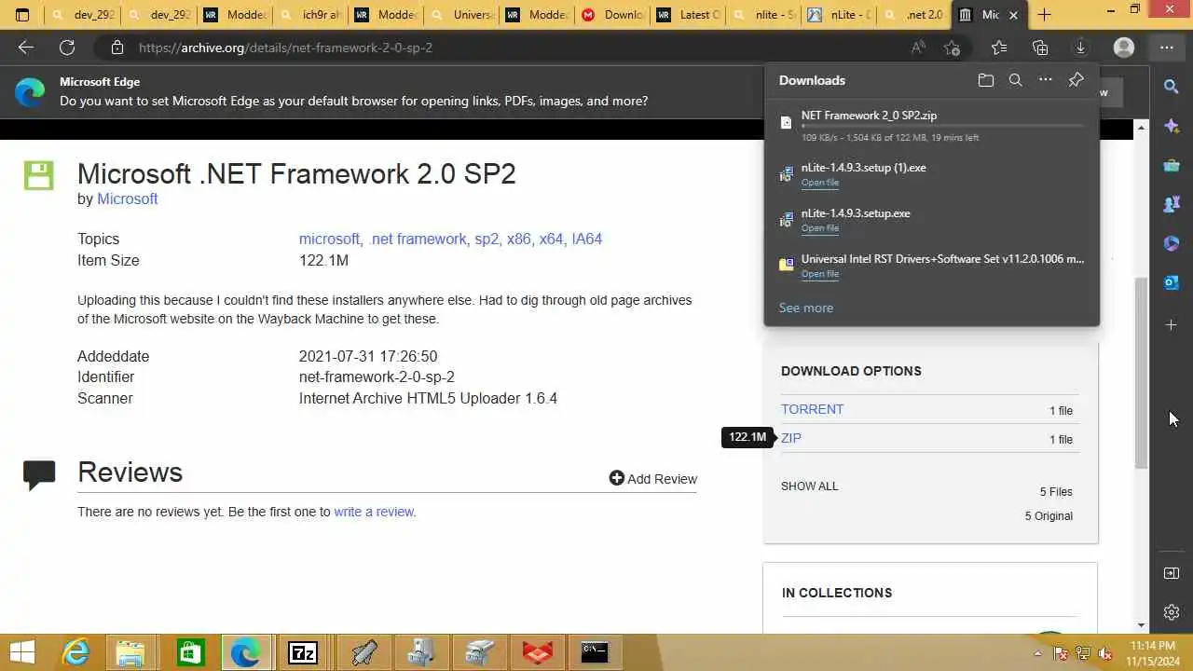Expand See more in Downloads panel
The height and width of the screenshot is (671, 1193).
pyautogui.click(x=806, y=308)
